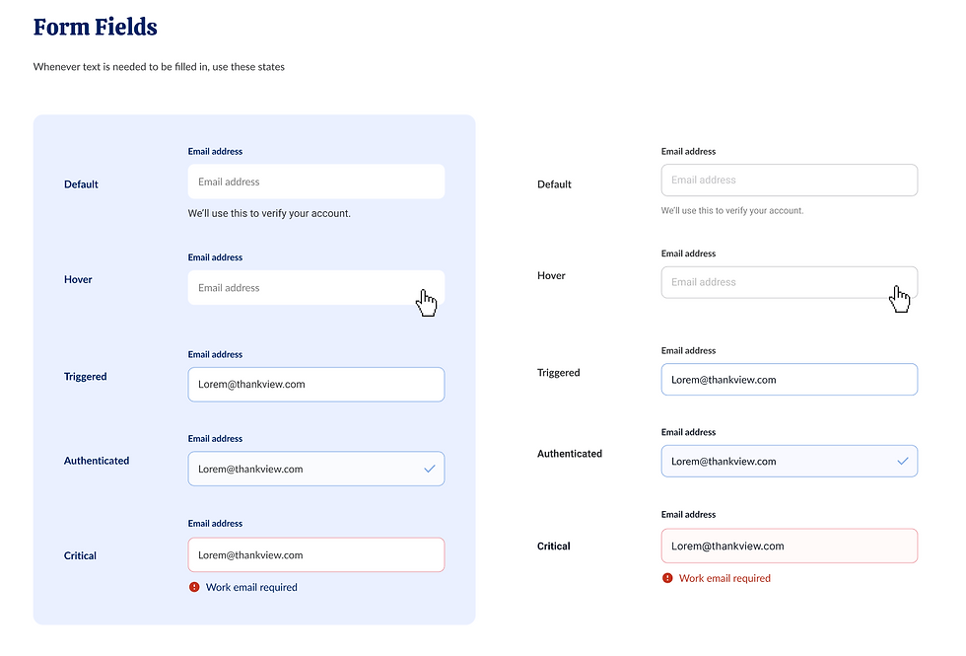Click the hand cursor icon in blue-panel Hover field
Viewport: 966px width, 656px height.
[x=426, y=302]
